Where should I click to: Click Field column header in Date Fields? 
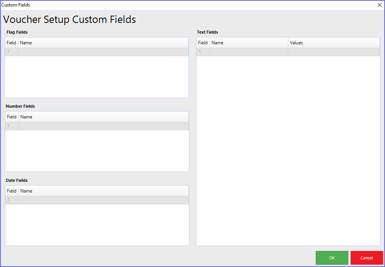(x=12, y=191)
